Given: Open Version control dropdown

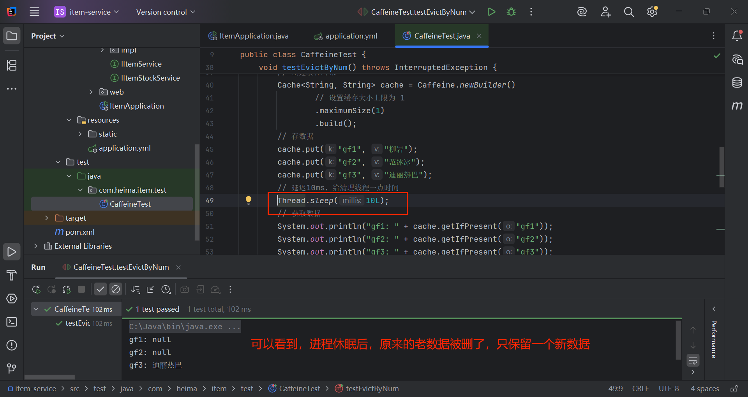Looking at the screenshot, I should 166,12.
